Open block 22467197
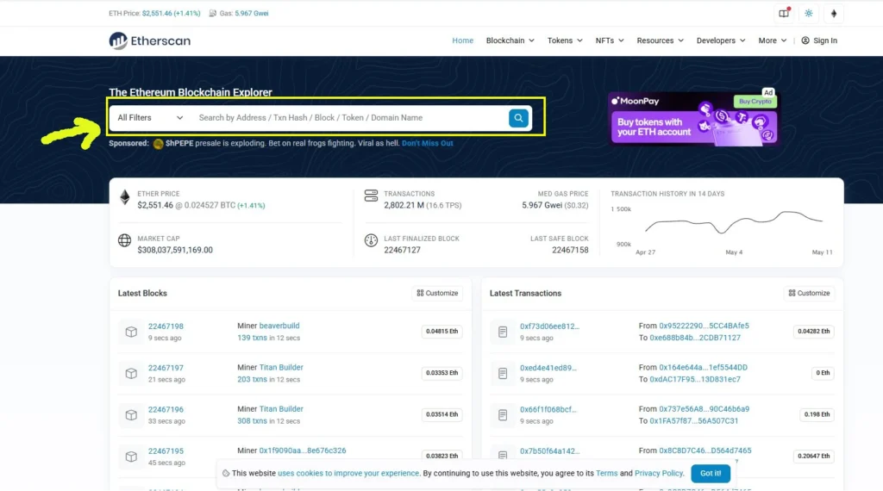The height and width of the screenshot is (491, 883). tap(166, 368)
